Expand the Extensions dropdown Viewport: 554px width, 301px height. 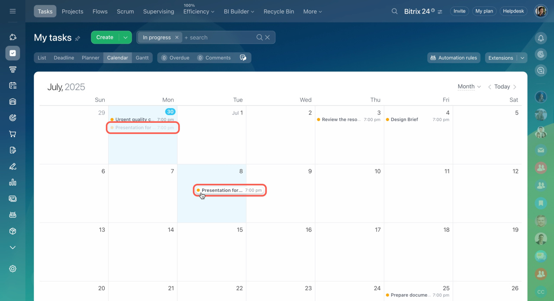[522, 58]
